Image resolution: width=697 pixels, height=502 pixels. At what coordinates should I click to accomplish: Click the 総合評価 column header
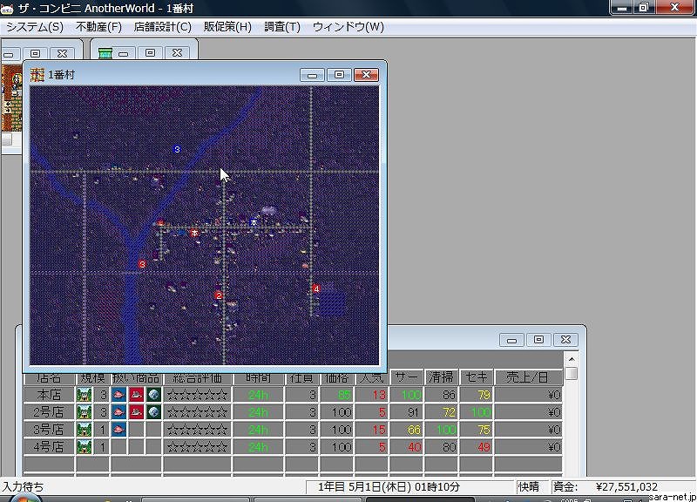[198, 378]
